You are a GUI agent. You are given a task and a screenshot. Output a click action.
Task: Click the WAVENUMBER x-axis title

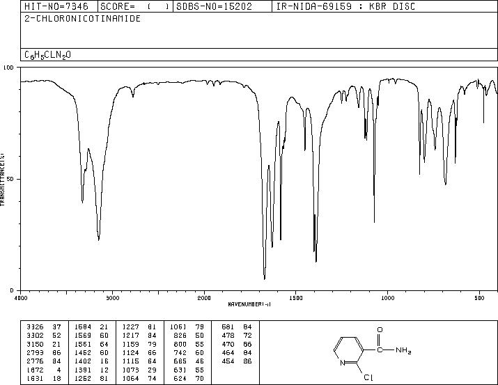pos(249,304)
